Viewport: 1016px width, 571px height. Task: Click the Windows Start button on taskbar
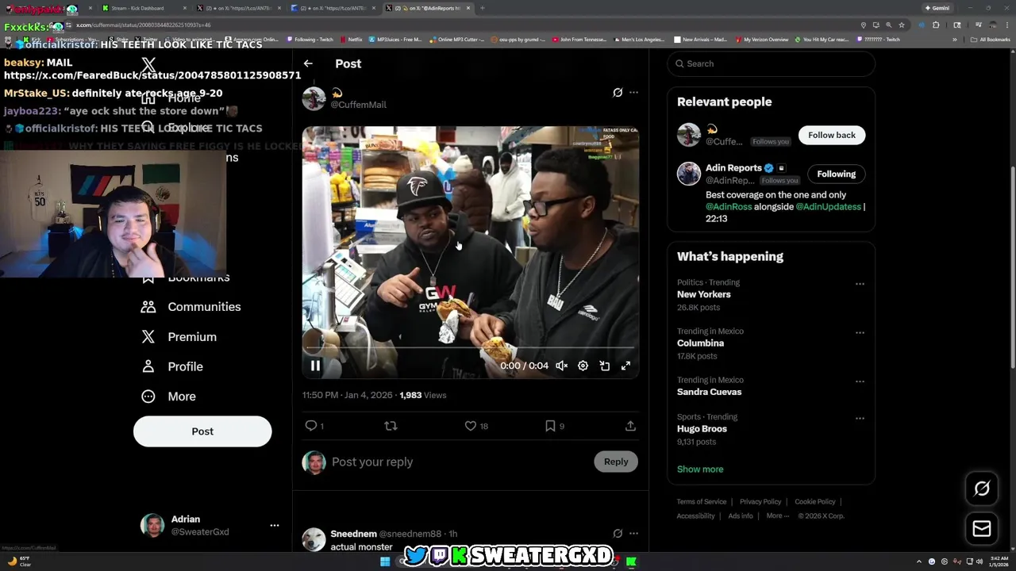coord(385,561)
